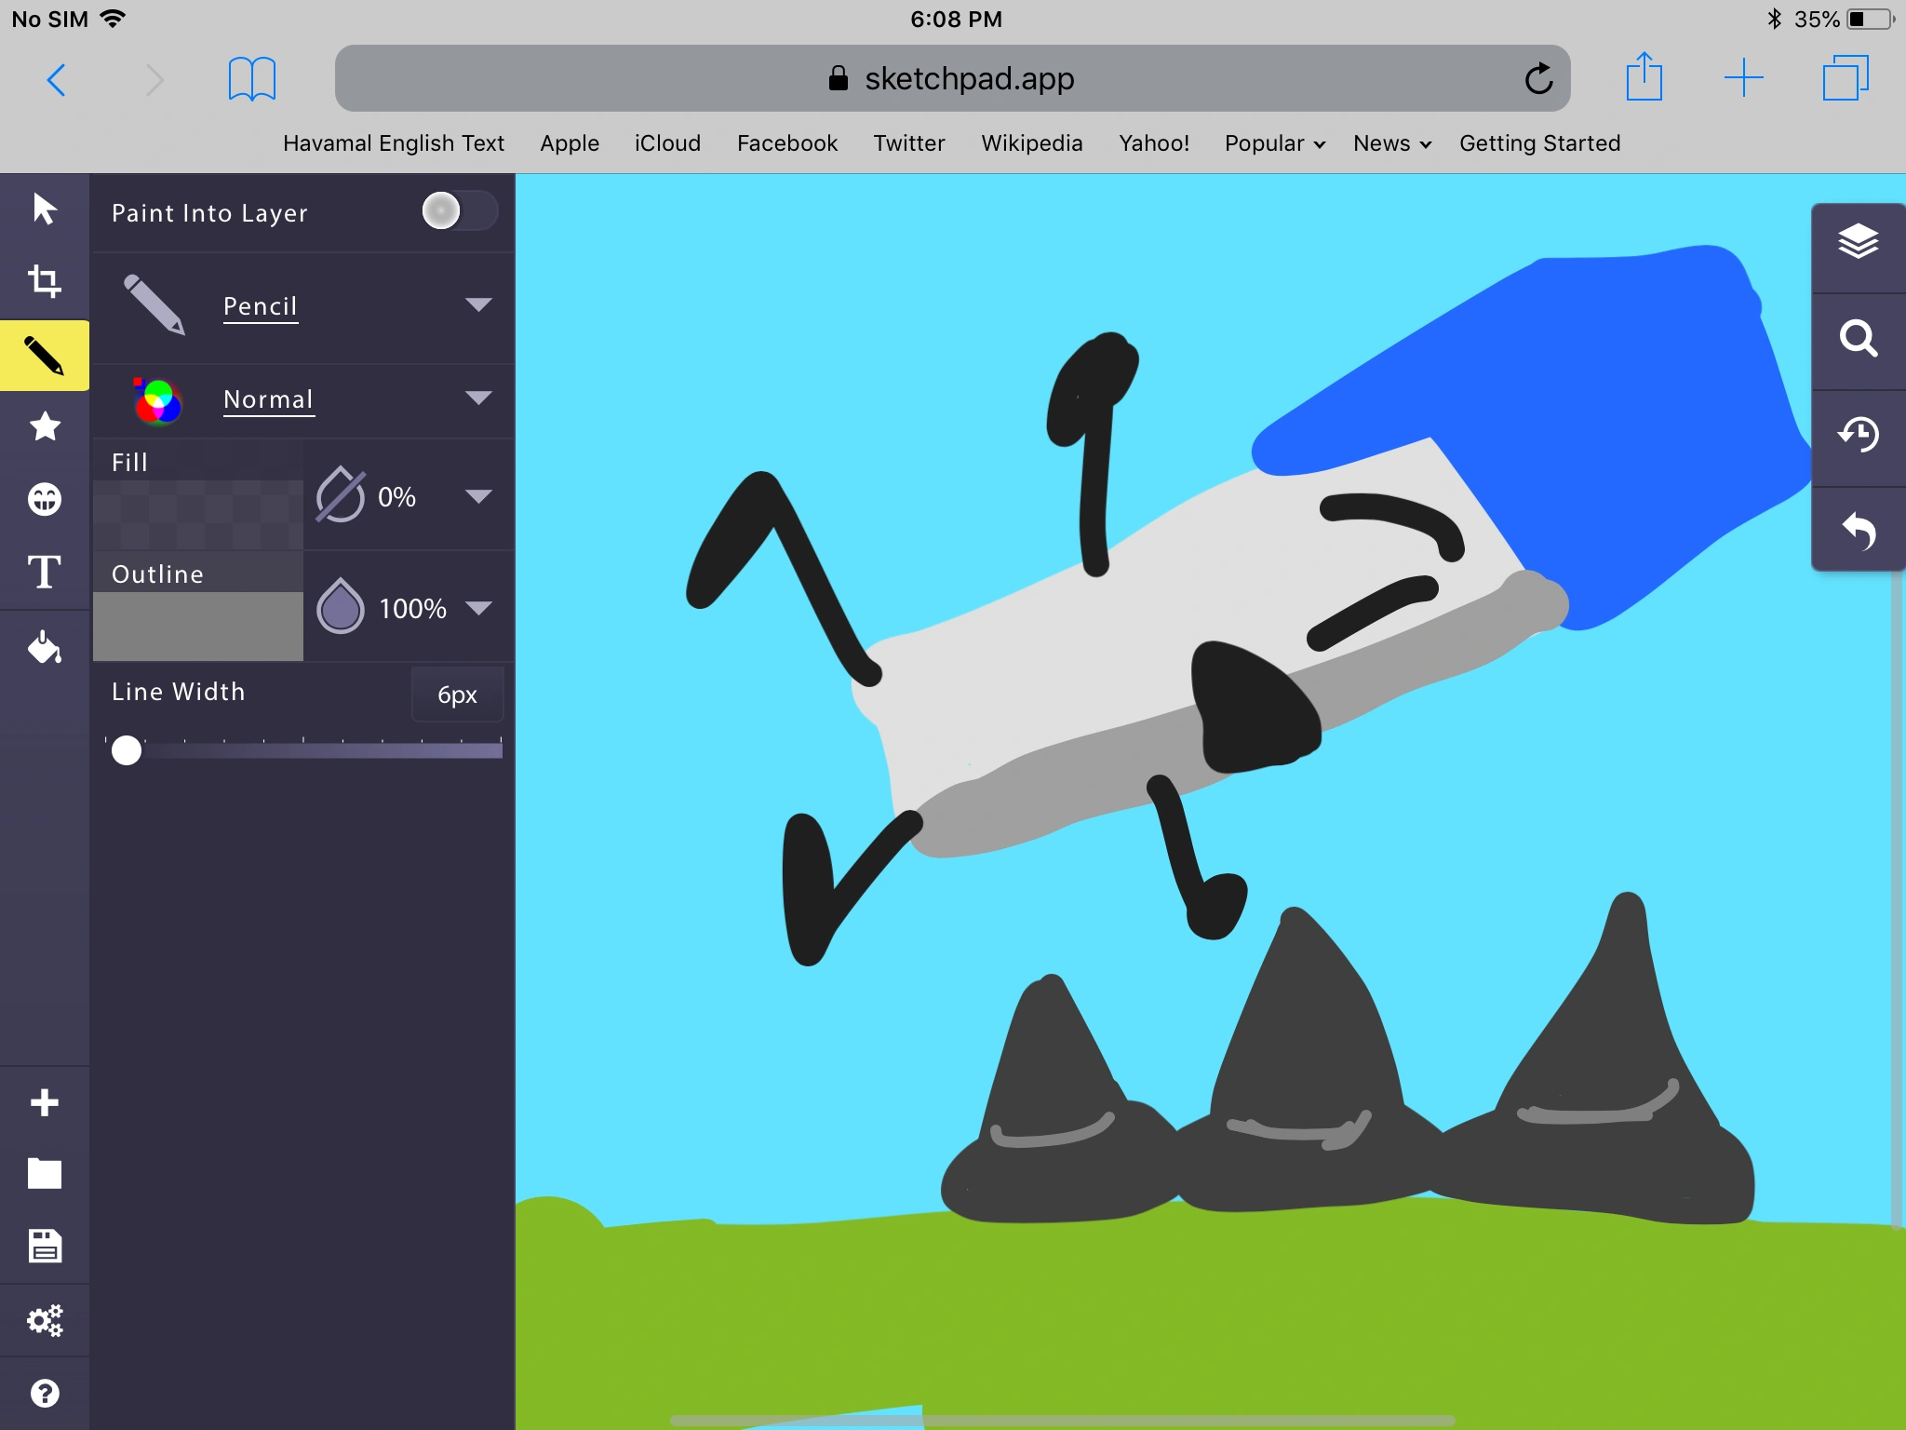The width and height of the screenshot is (1906, 1430).
Task: Open the Wikipedia bookmark link
Action: [1031, 143]
